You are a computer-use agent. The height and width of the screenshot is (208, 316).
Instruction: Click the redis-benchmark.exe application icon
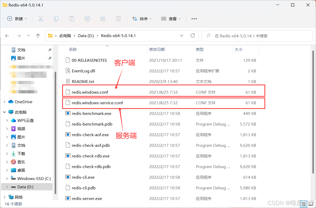pyautogui.click(x=68, y=113)
